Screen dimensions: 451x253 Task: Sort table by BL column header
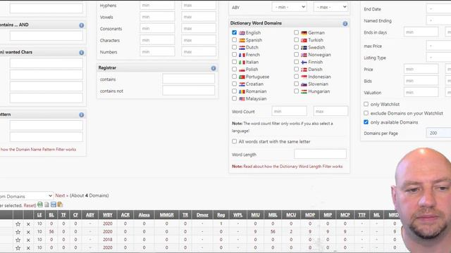point(51,215)
